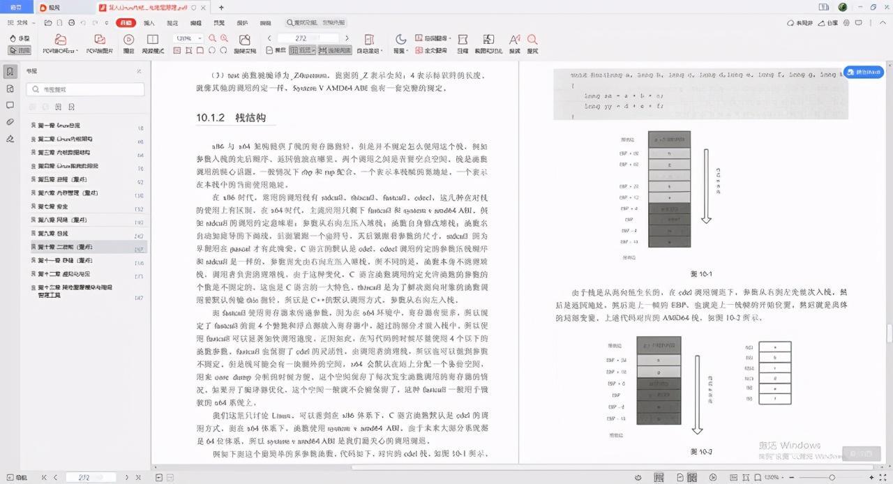Screen dimensions: 893x484
Task: Close the bookmarks panel
Action: [139, 71]
